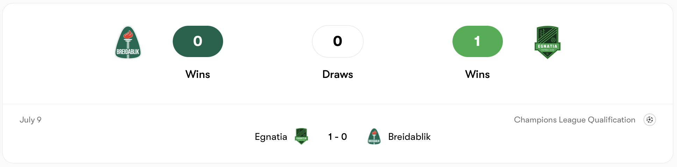Click the light green 1 wins badge
Viewport: 677px width, 167px height.
(x=478, y=41)
